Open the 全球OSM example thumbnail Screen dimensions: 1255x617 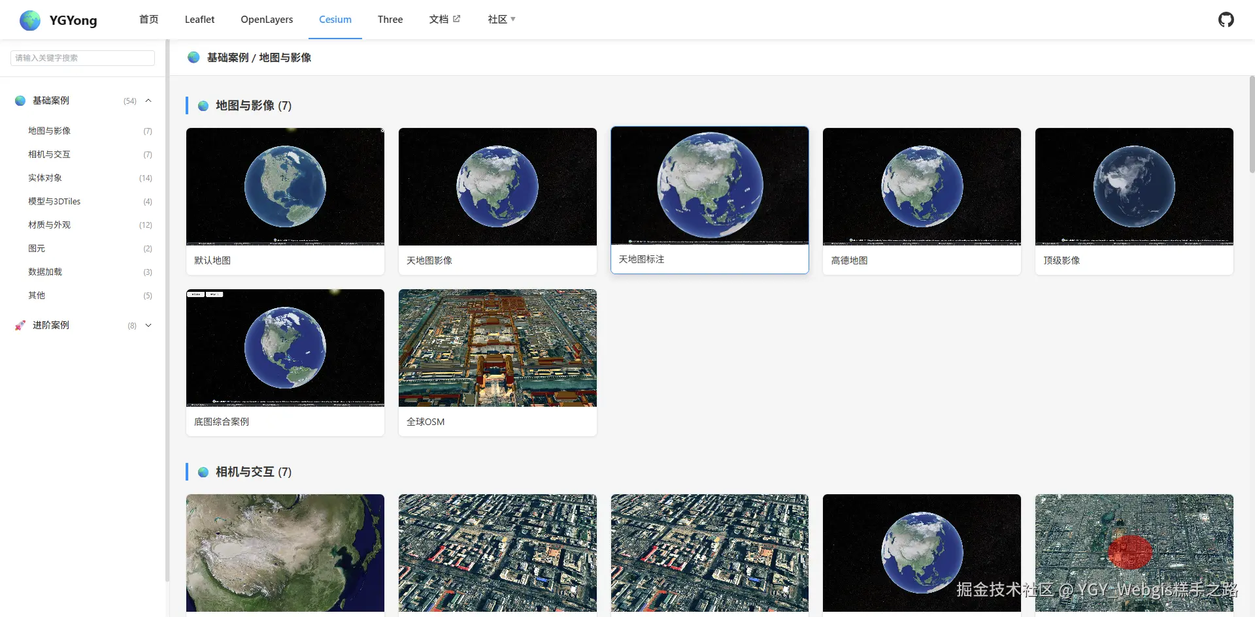click(x=497, y=348)
